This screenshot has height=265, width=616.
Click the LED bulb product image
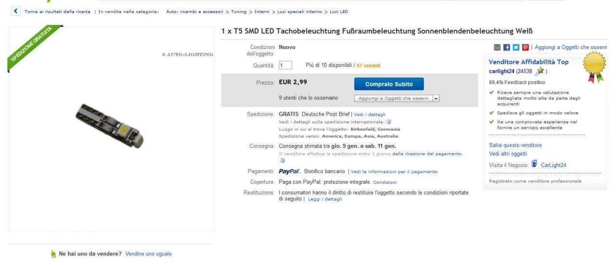coord(110,126)
